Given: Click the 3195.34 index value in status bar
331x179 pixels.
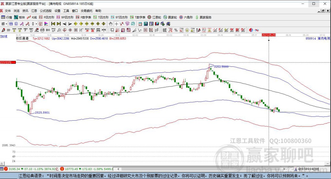Looking at the screenshot, I should point(14,169).
